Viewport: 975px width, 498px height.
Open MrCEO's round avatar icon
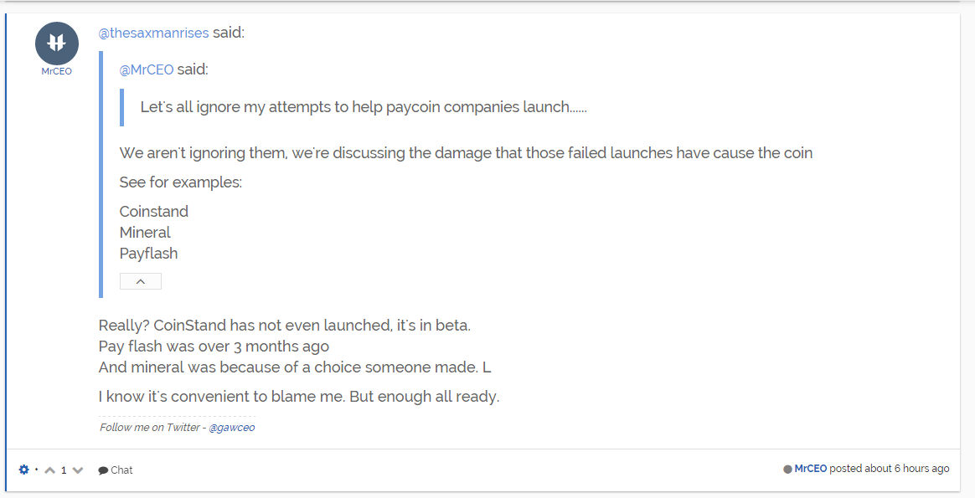[57, 44]
